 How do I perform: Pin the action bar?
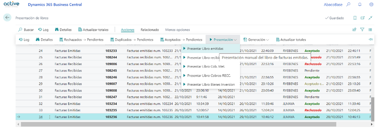(x=371, y=39)
